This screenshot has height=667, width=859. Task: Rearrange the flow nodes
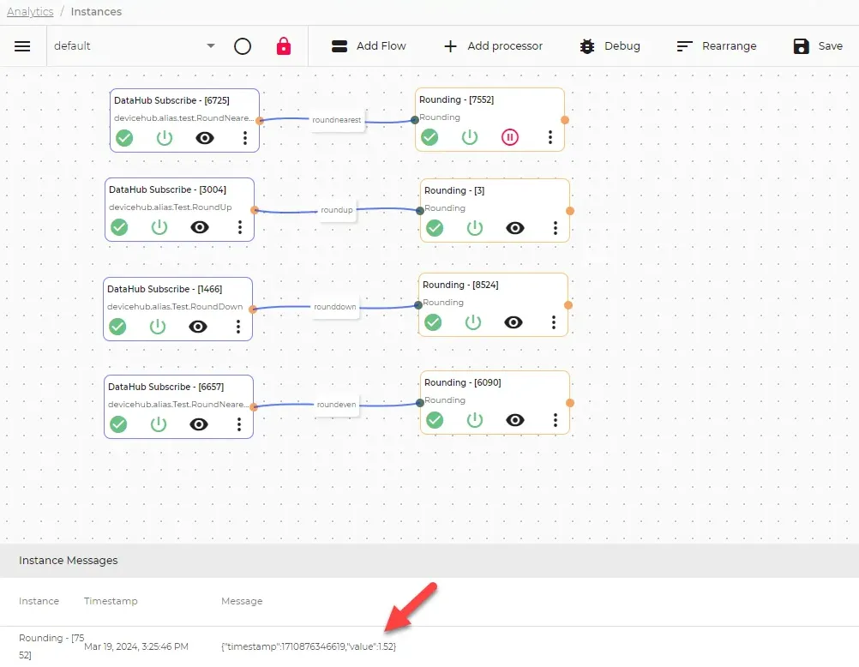[716, 46]
